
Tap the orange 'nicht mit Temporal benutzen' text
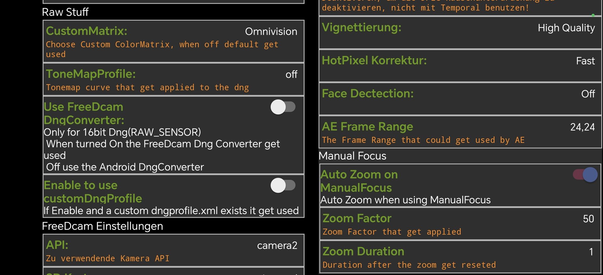[x=426, y=8]
